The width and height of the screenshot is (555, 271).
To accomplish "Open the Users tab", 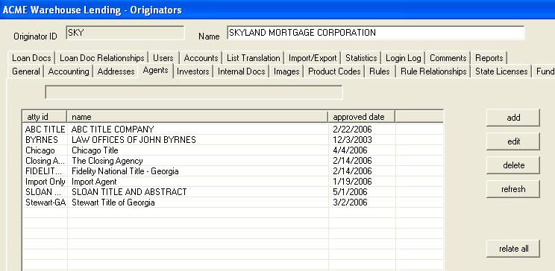I will coord(163,58).
